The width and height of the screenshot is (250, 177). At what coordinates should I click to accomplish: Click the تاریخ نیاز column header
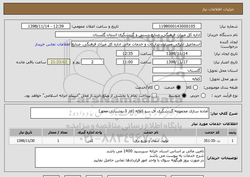click(26, 133)
